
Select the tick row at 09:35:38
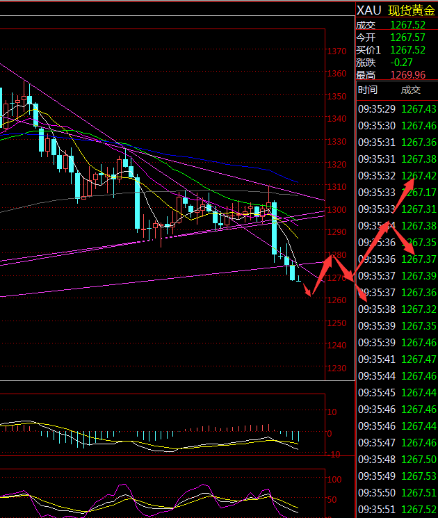397,309
